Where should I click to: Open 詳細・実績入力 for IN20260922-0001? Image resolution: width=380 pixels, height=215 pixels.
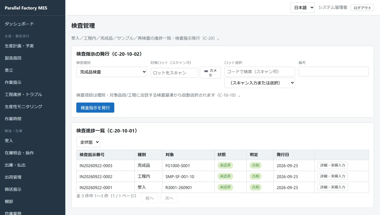(x=333, y=187)
